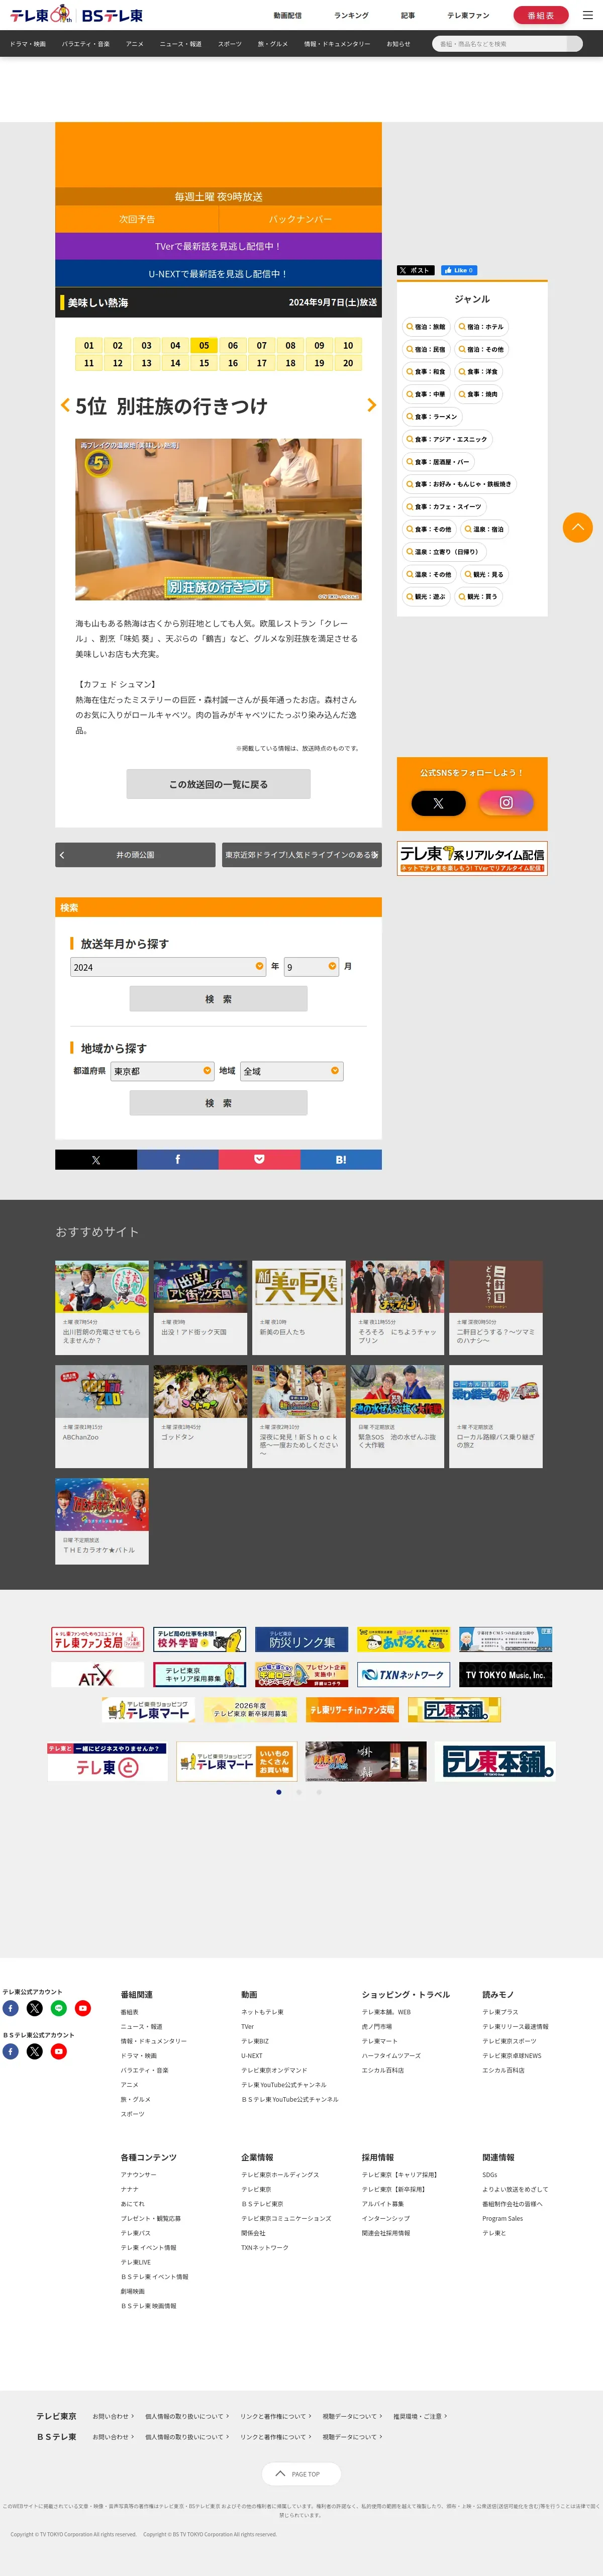
Task: Click この放送回の一覧に戻る button
Action: pyautogui.click(x=218, y=784)
